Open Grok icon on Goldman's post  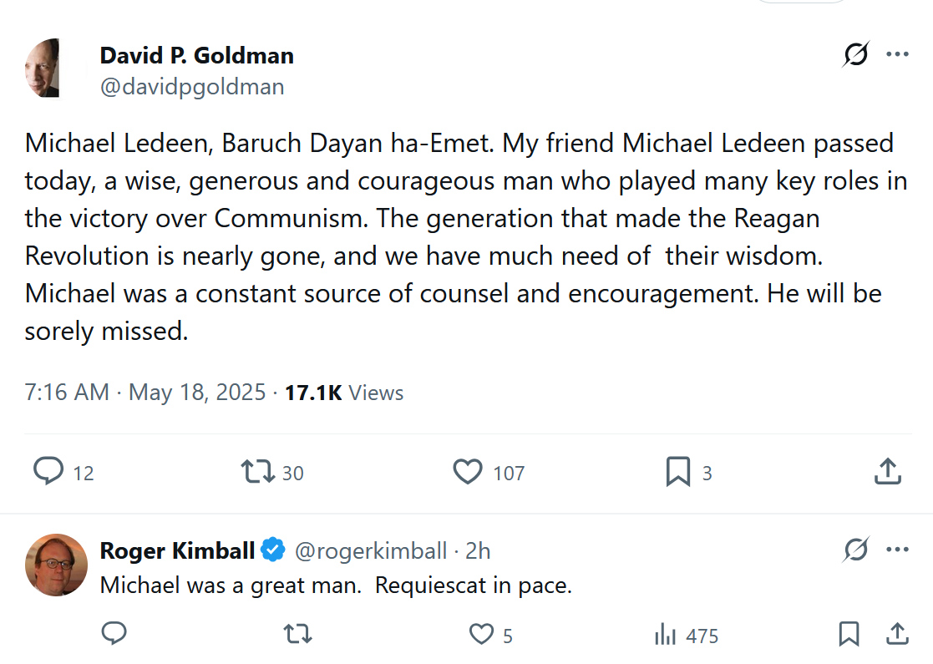point(855,55)
